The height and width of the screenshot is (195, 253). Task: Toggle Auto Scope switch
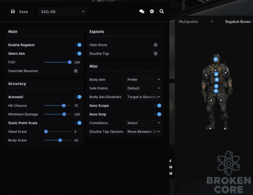click(x=158, y=106)
